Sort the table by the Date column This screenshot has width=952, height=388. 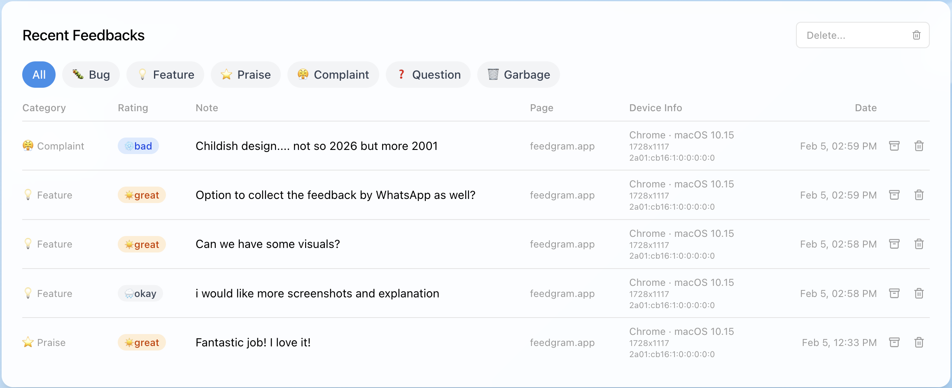point(866,108)
